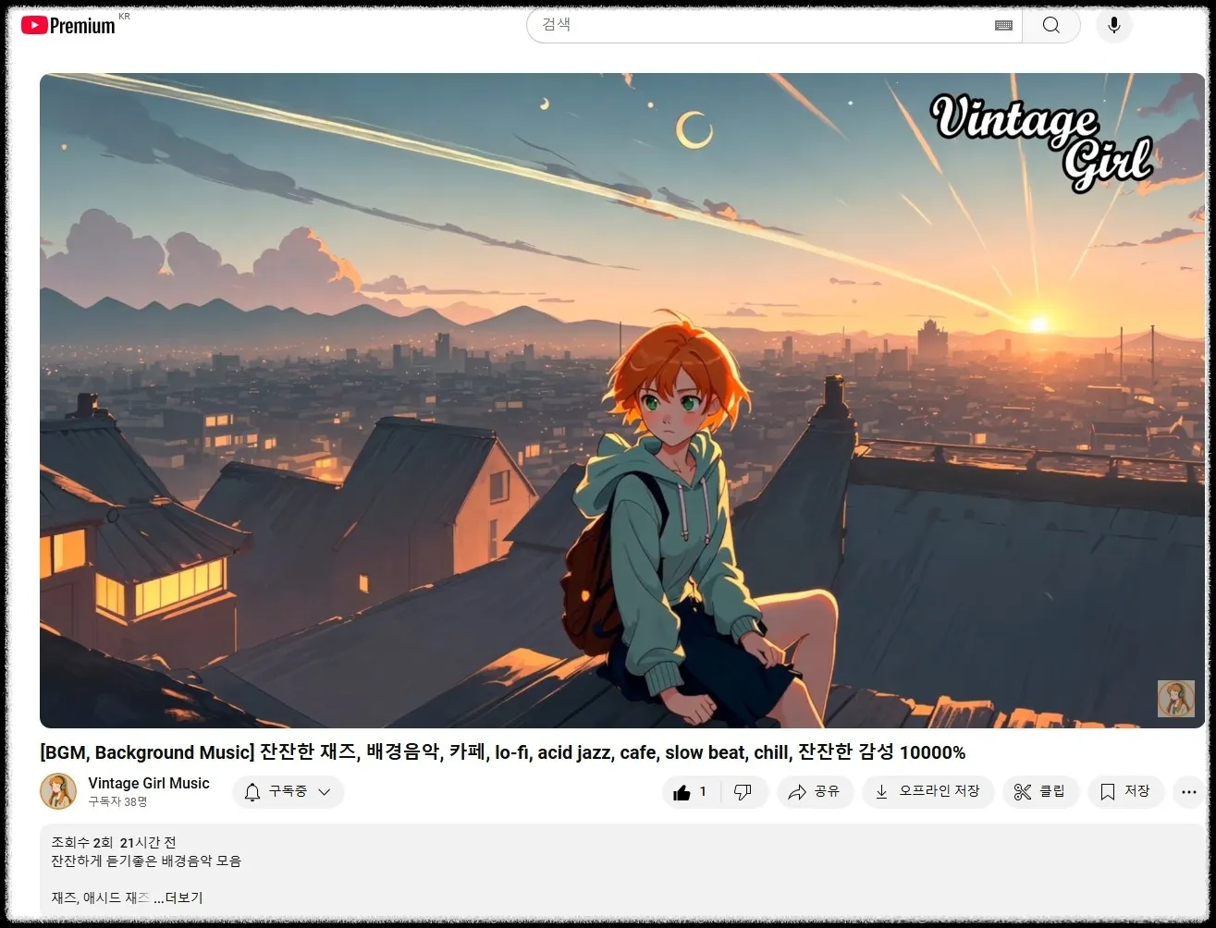The width and height of the screenshot is (1216, 928).
Task: Click the notification bell icon on 구독중
Action: (252, 792)
